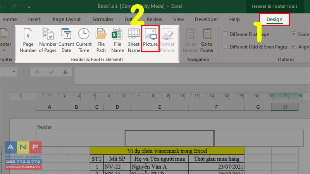Open the Review ribbon tab
Image resolution: width=310 pixels, height=174 pixels.
click(154, 19)
